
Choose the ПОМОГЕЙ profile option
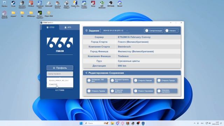53,84
